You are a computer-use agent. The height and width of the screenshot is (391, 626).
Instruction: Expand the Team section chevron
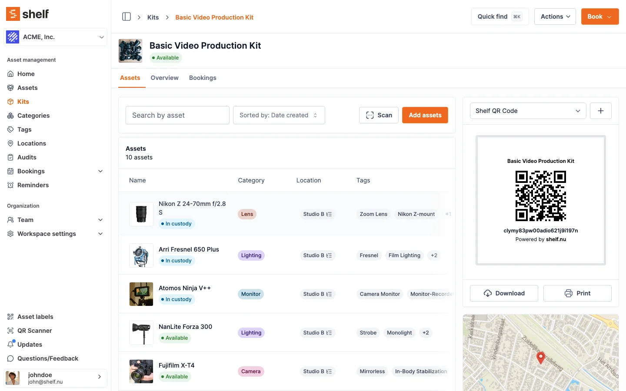(100, 220)
